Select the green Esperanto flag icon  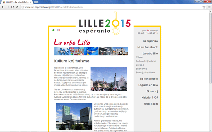[53, 30]
